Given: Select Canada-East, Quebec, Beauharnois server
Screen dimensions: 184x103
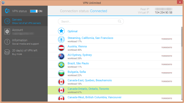Looking at the screenshot, I should coord(114,82).
